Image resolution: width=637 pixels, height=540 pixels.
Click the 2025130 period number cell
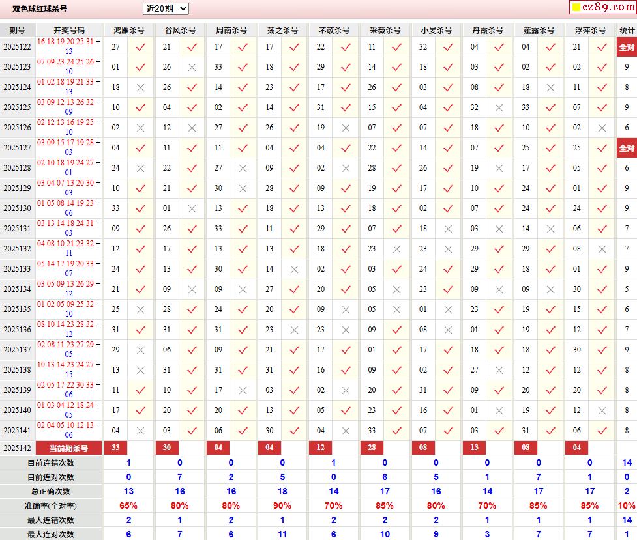(17, 208)
